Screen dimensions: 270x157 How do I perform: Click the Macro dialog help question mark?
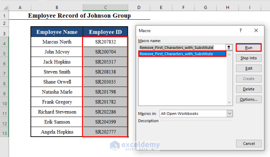click(240, 30)
